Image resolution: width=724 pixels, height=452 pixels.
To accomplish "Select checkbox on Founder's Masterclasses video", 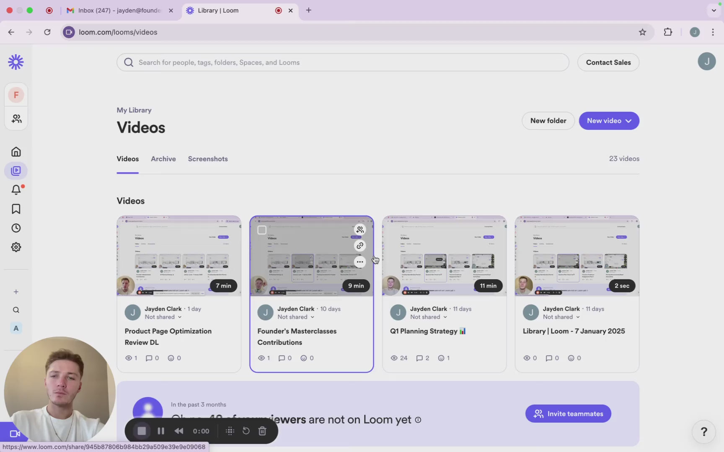I will point(262,230).
